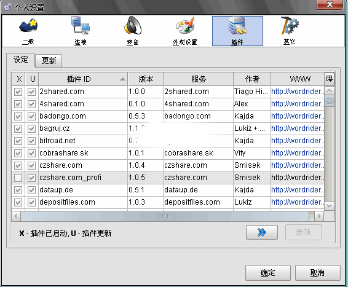Click the double-arrow expand button

point(262,232)
